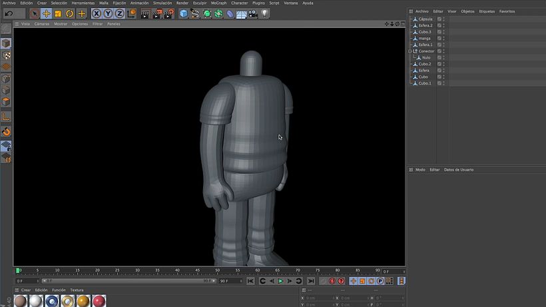Viewport: 546px width, 307px height.
Task: Toggle the coordinate system icon
Action: [x=132, y=13]
